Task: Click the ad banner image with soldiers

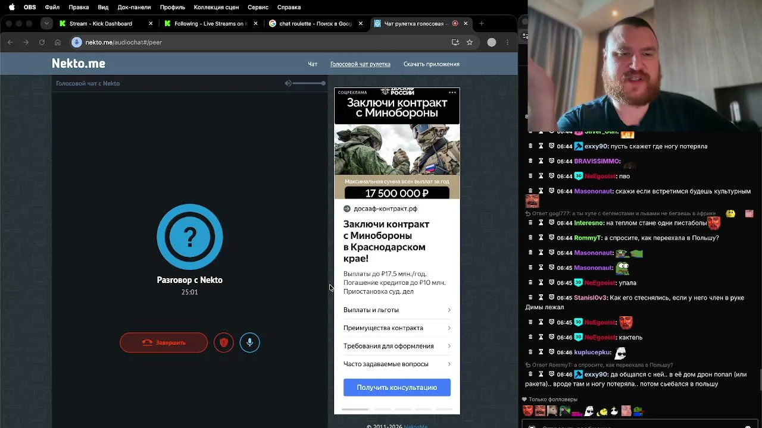Action: point(397,150)
